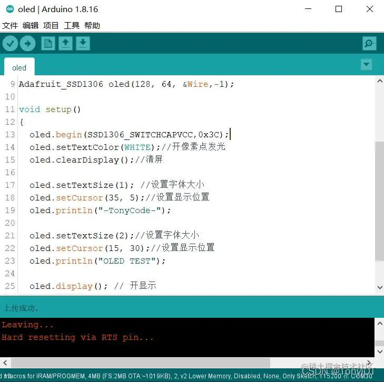Image resolution: width=384 pixels, height=382 pixels.
Task: Maximize the Arduino window
Action: tap(339, 9)
